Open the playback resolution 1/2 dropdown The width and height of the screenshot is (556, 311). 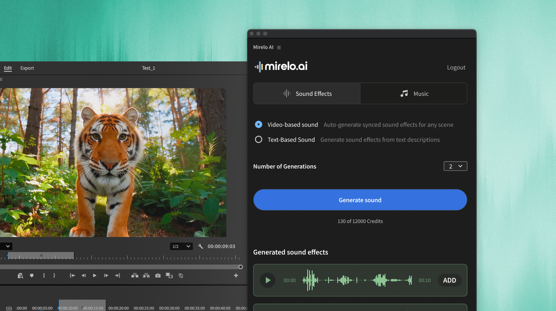point(181,246)
